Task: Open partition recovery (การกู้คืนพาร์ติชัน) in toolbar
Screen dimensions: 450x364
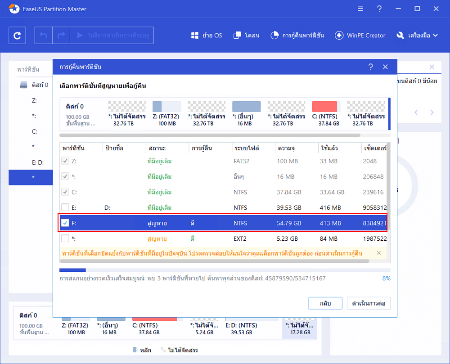Action: click(297, 35)
